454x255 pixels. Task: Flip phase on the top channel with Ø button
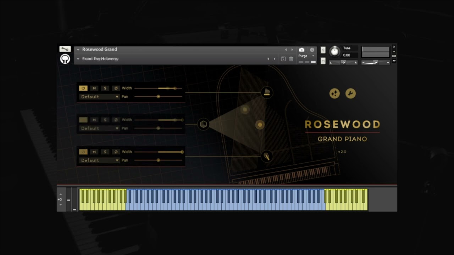click(x=116, y=88)
